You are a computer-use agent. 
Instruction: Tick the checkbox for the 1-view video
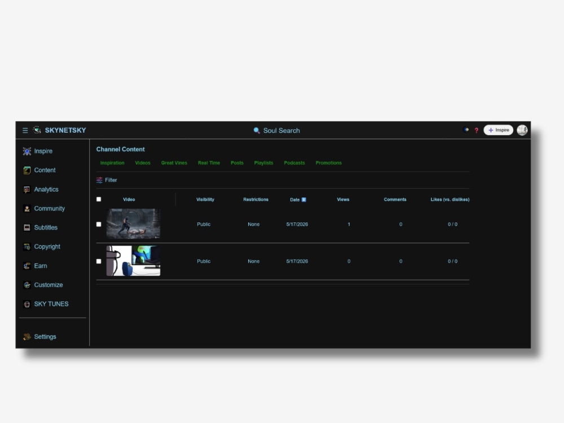[99, 224]
